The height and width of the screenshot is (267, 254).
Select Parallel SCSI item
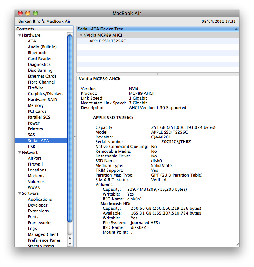click(x=40, y=117)
